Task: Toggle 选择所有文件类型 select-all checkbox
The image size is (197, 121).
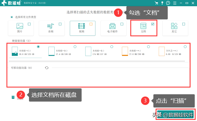Action: [x=12, y=17]
